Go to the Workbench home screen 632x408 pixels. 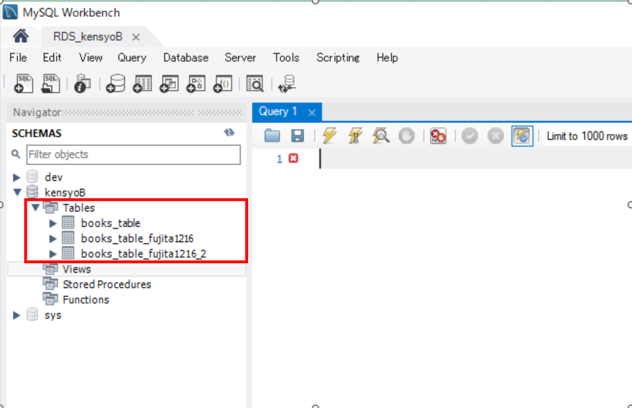pyautogui.click(x=20, y=36)
